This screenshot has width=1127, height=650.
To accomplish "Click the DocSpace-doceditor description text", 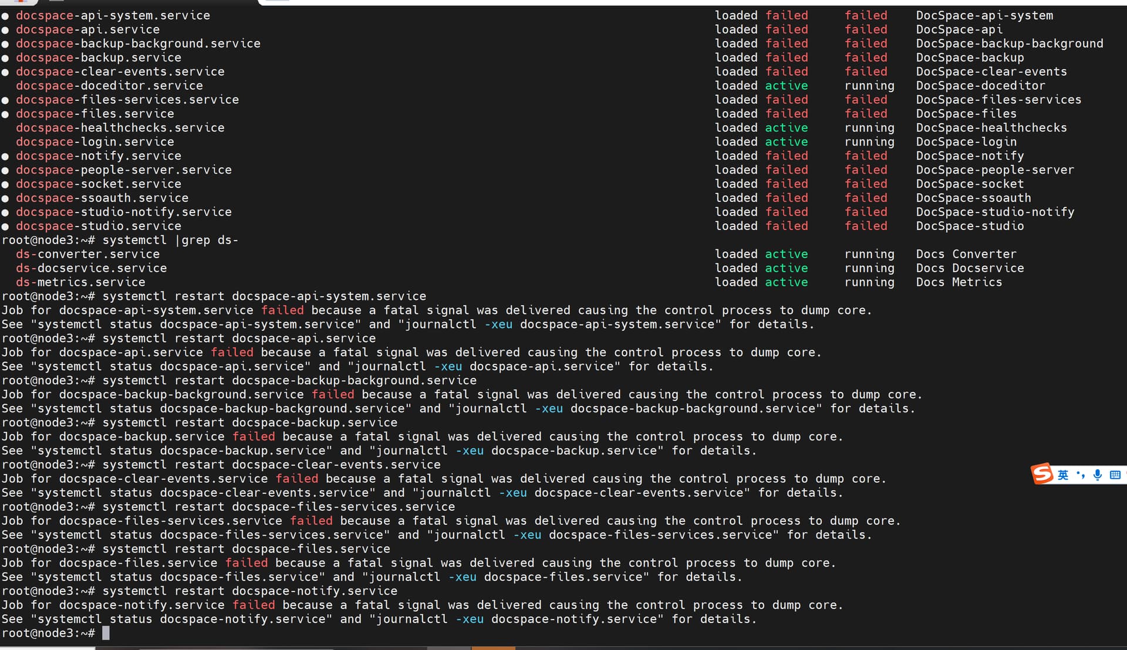I will (x=981, y=86).
